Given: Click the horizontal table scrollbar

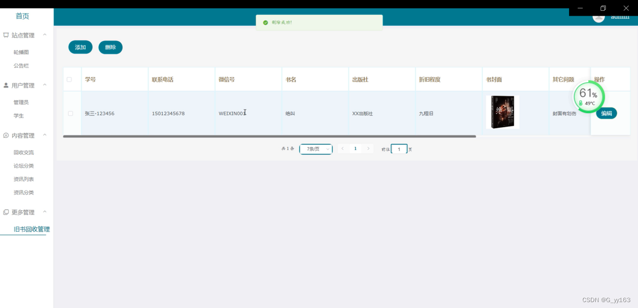Looking at the screenshot, I should click(270, 136).
